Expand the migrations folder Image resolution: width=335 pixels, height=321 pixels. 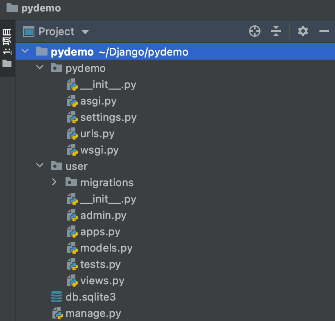[x=54, y=182]
